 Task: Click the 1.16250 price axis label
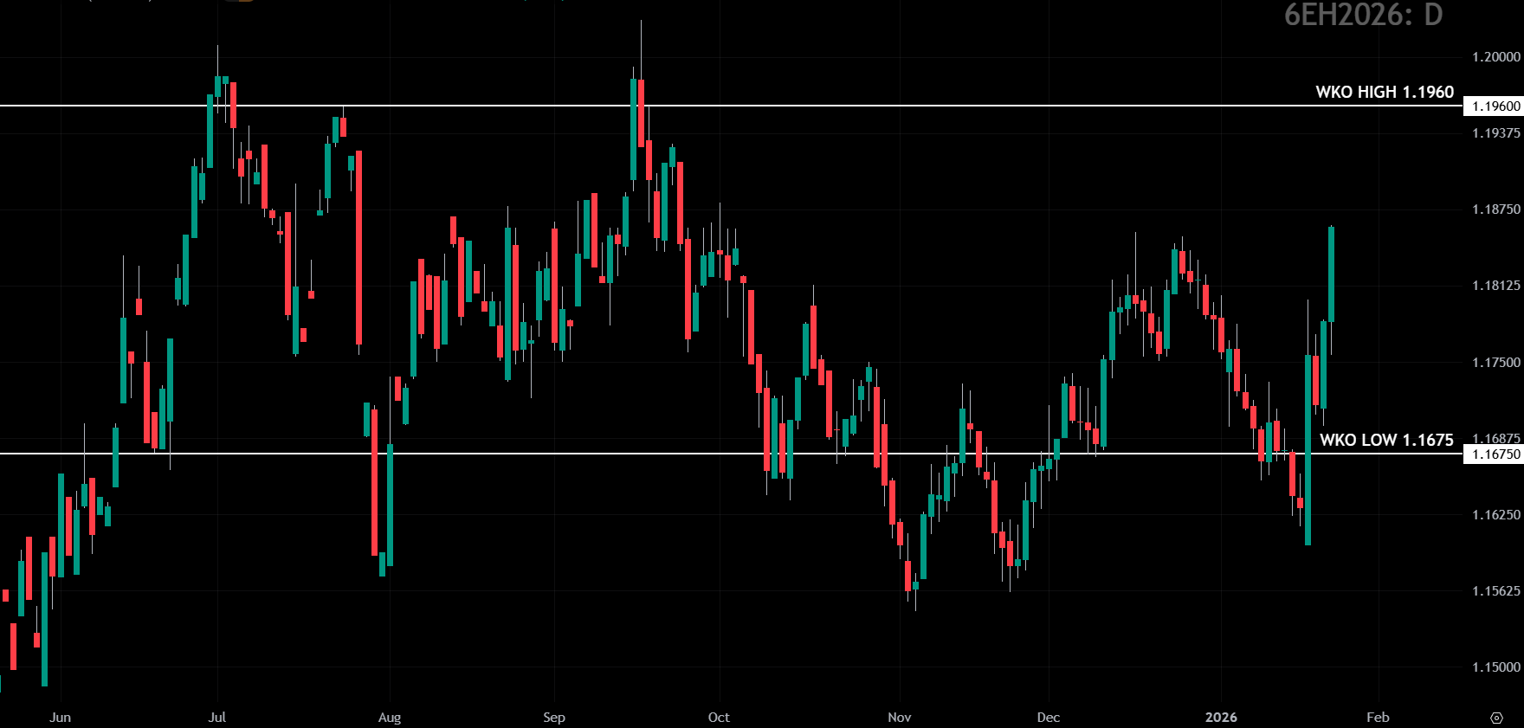tap(1495, 515)
